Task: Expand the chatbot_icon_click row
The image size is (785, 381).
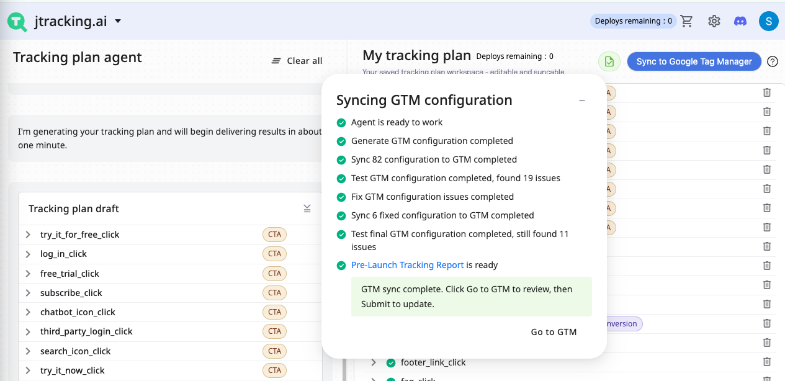Action: 28,312
